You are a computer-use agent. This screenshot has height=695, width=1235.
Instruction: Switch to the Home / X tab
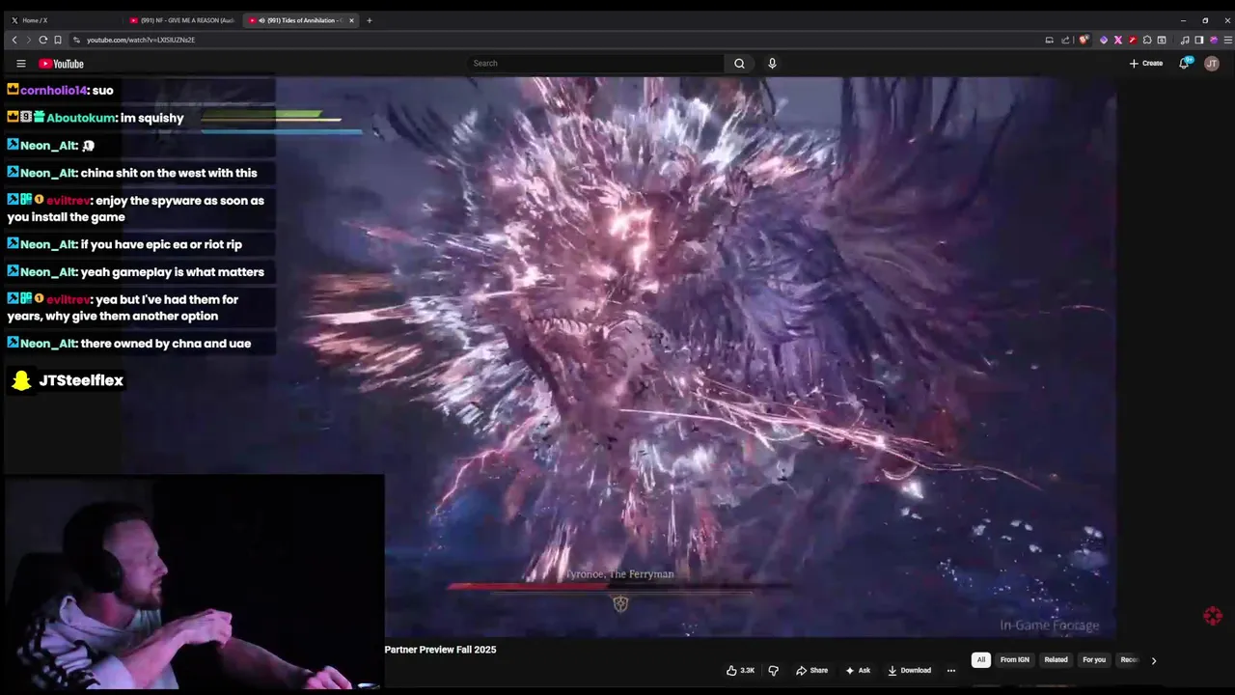pyautogui.click(x=63, y=20)
